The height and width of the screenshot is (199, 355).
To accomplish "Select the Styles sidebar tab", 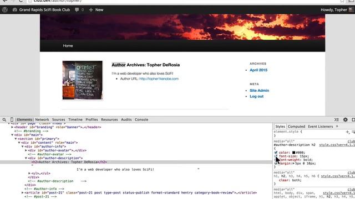I will (280, 127).
